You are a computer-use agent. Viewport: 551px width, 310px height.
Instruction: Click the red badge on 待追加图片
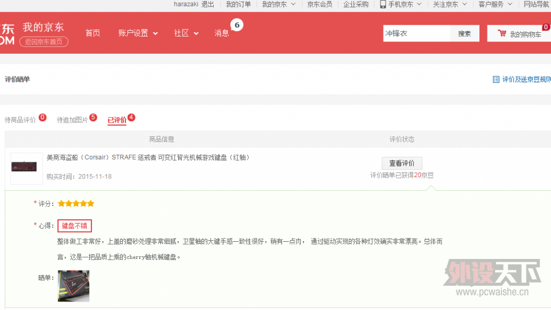[93, 117]
